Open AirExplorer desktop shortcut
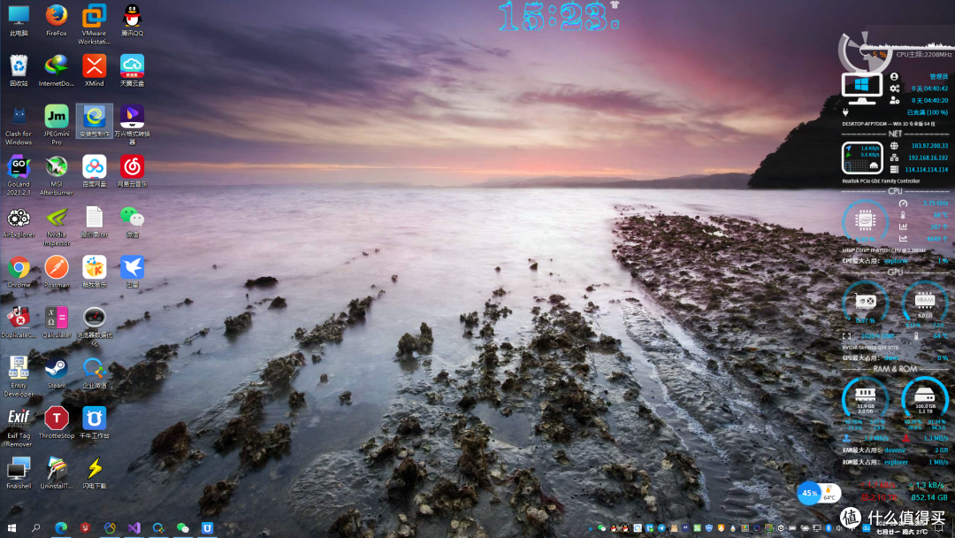This screenshot has height=538, width=955. [x=19, y=222]
